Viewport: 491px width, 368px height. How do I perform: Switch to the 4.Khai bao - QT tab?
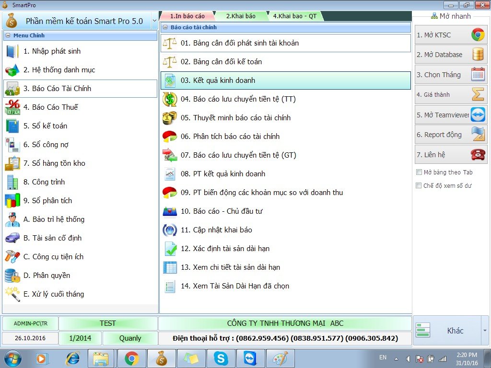pos(294,16)
